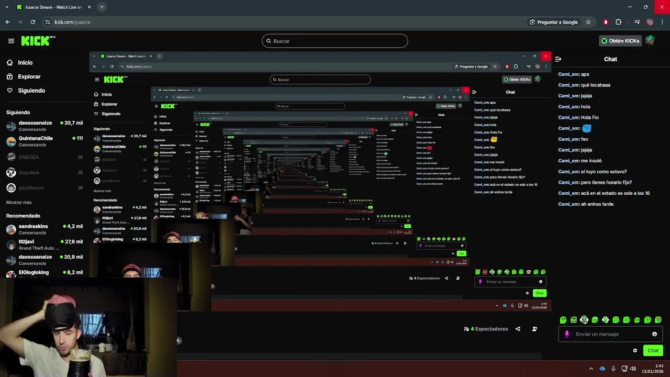Screen dimensions: 670x377
Task: Click the outer Obtén KICKs button
Action: tap(620, 41)
